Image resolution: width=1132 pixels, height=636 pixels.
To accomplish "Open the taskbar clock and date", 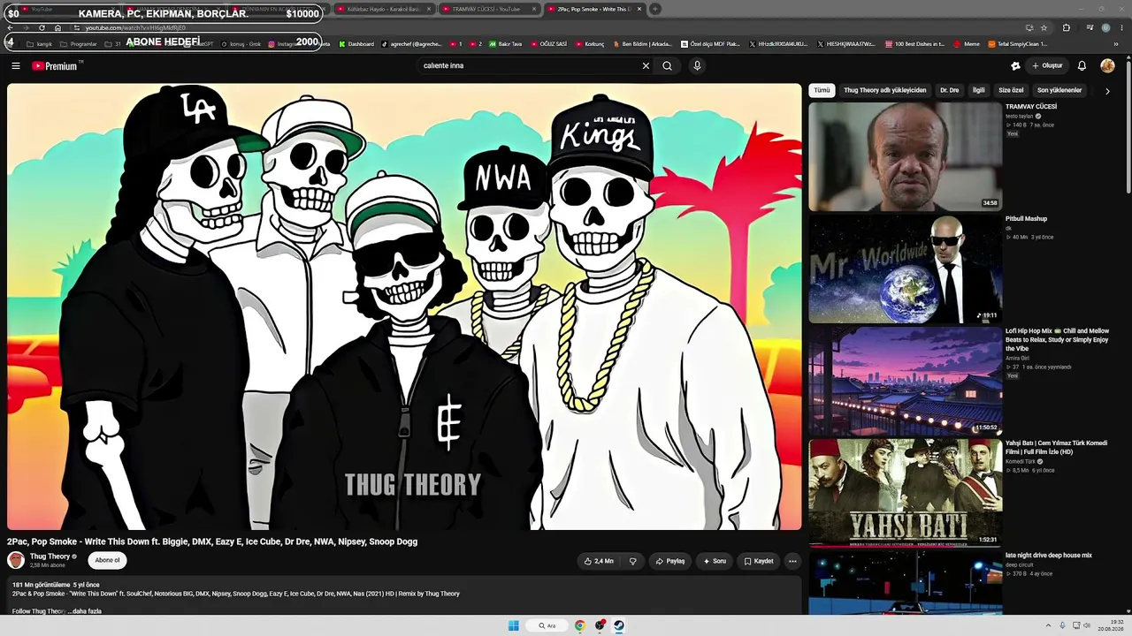I will point(1111,625).
